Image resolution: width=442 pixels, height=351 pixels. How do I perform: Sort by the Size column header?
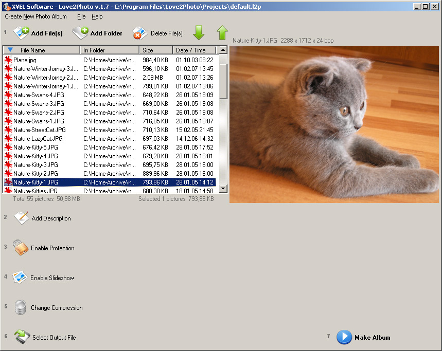coord(156,50)
